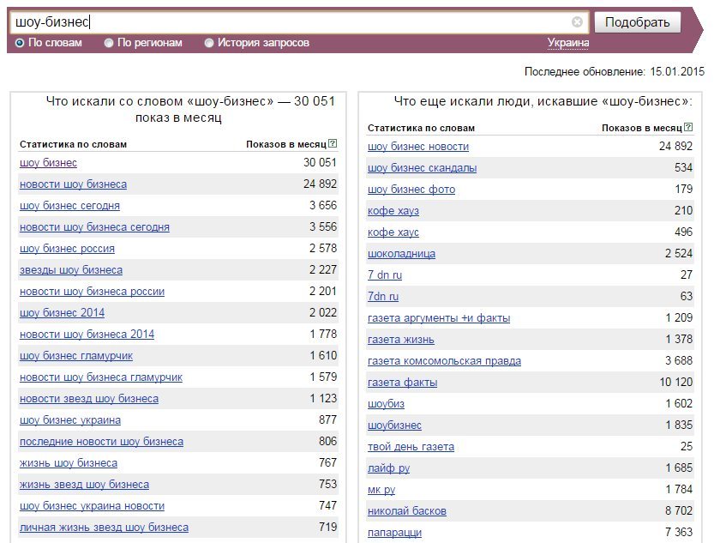Image resolution: width=726 pixels, height=543 pixels.
Task: Open the 'газета факты' link
Action: click(402, 383)
